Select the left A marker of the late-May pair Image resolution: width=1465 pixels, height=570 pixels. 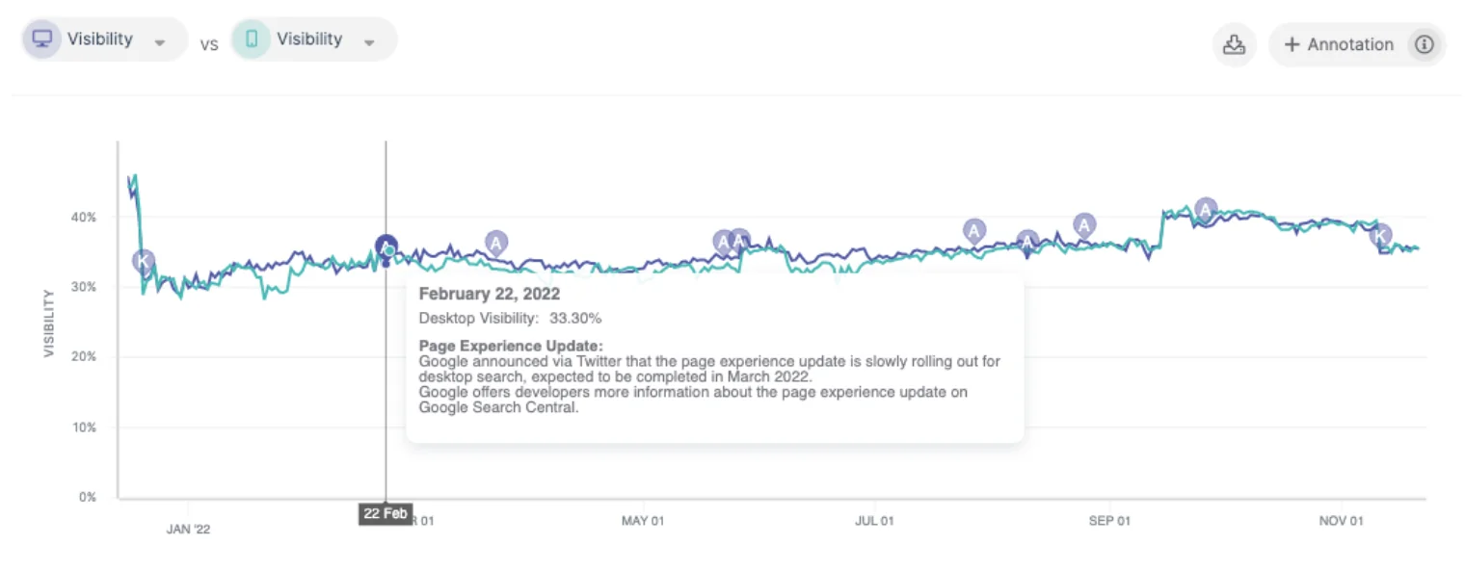723,241
